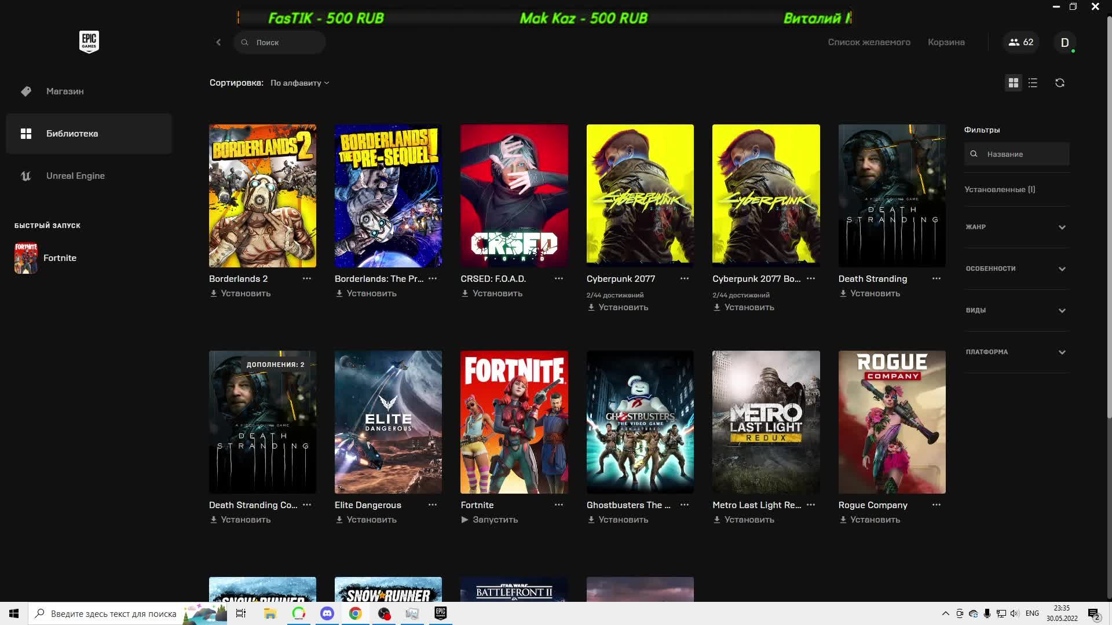Open three-dot menu for Rogue Company
Viewport: 1112px width, 625px height.
coord(936,505)
